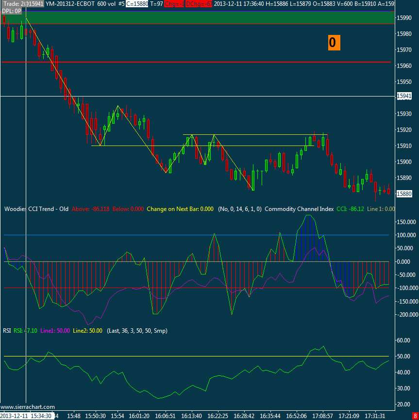Click the Commodity Channel Index study name
The height and width of the screenshot is (420, 419).
point(299,209)
